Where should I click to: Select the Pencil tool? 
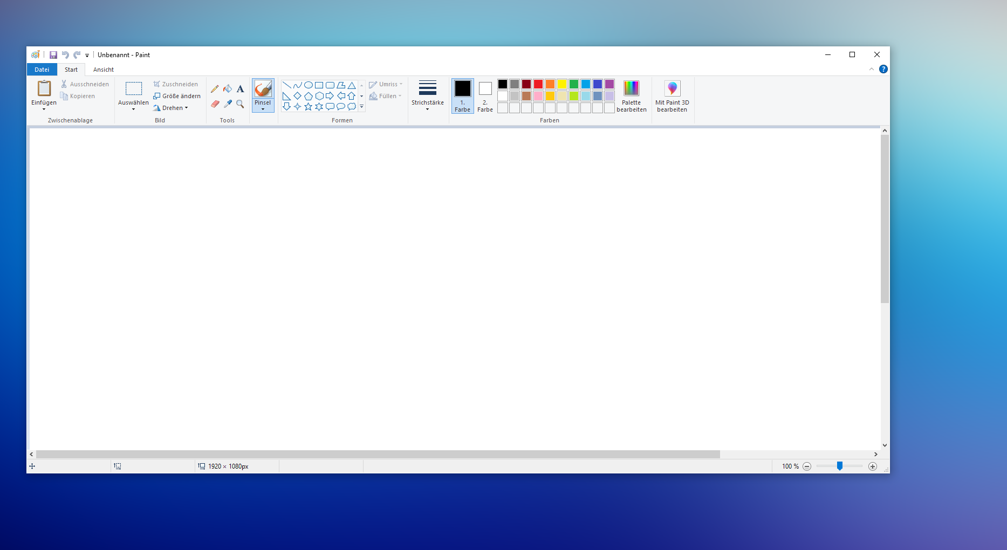click(215, 89)
